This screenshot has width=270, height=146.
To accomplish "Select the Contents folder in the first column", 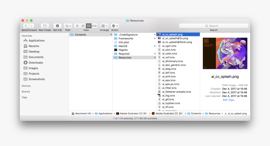I will 91,34.
